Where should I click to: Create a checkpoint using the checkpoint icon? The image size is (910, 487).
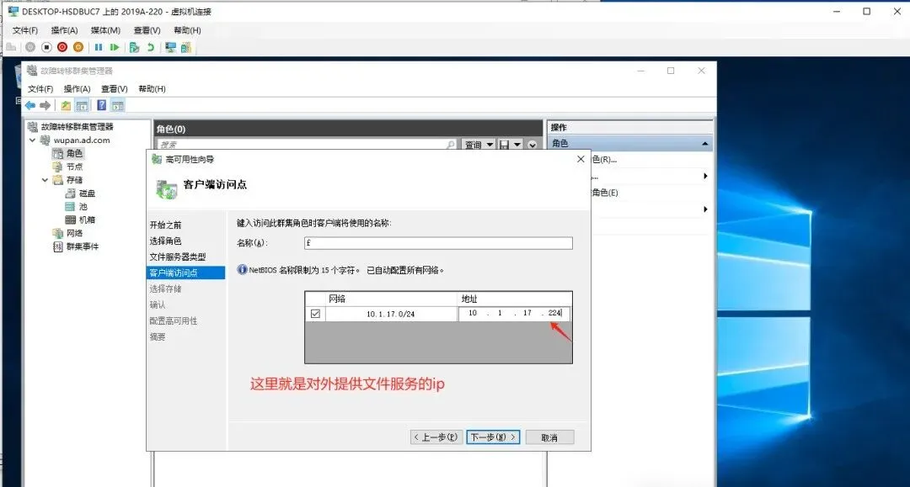[132, 48]
